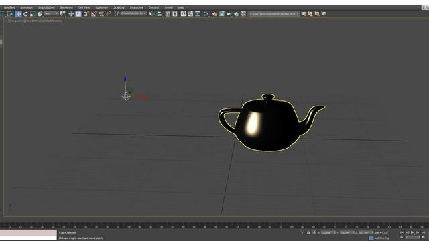The image size is (429, 241).
Task: Click the light object gizmo
Action: click(126, 96)
